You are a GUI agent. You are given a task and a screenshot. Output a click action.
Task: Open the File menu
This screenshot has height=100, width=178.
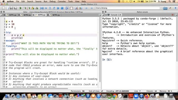pyautogui.click(x=18, y=1)
